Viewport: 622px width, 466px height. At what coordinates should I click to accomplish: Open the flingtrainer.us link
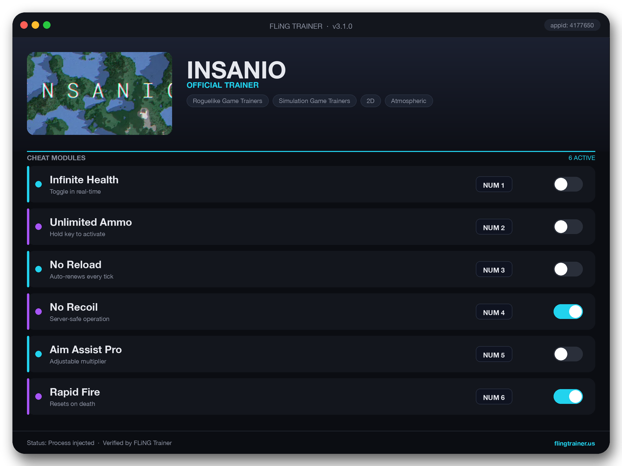click(574, 443)
